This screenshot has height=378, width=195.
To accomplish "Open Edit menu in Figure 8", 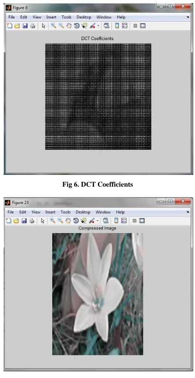I will click(24, 17).
